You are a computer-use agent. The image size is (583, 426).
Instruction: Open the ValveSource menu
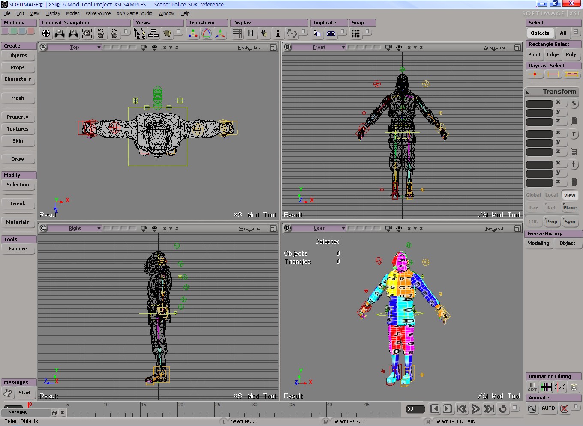pos(98,13)
